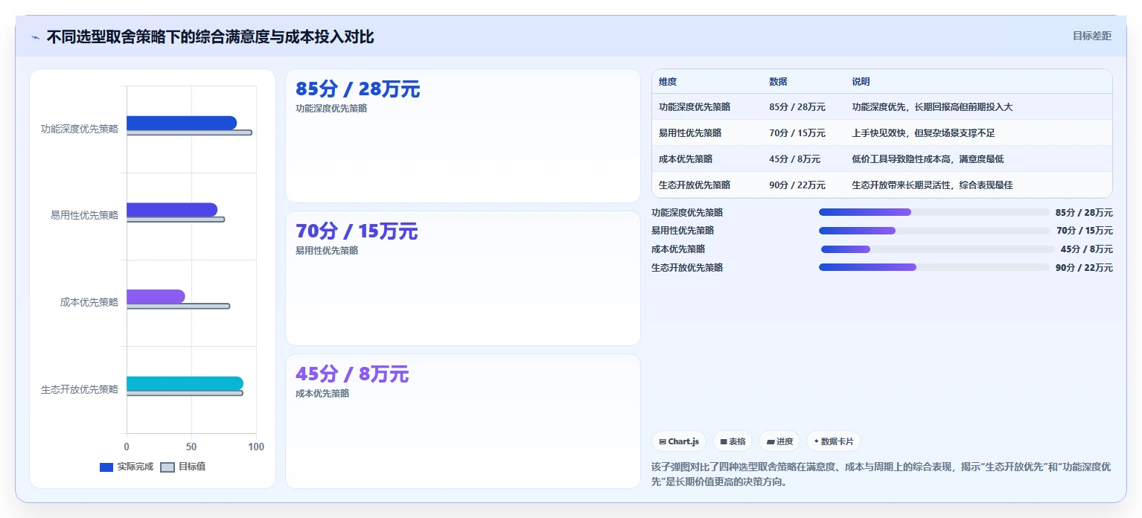
Task: Click the indigo 易用性优先策略 actual bar
Action: point(172,210)
